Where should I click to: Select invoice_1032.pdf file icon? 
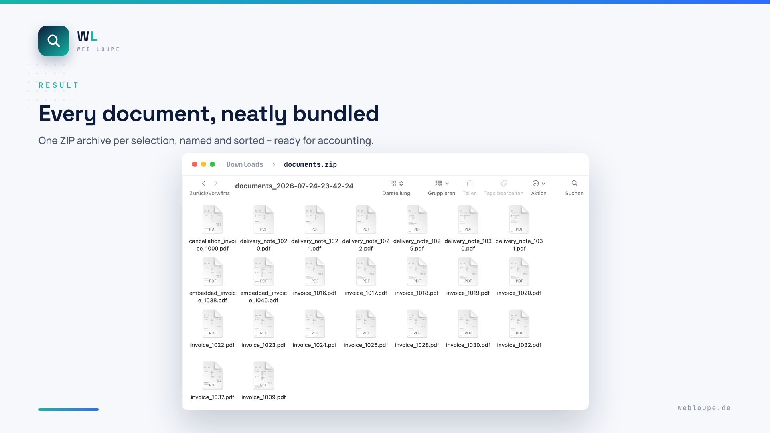click(519, 323)
